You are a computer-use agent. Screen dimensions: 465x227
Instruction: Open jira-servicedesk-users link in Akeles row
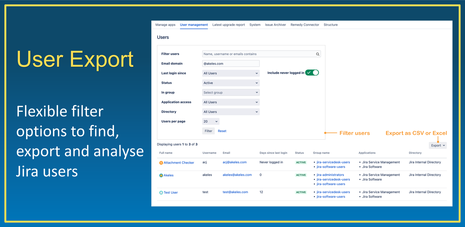(x=333, y=179)
